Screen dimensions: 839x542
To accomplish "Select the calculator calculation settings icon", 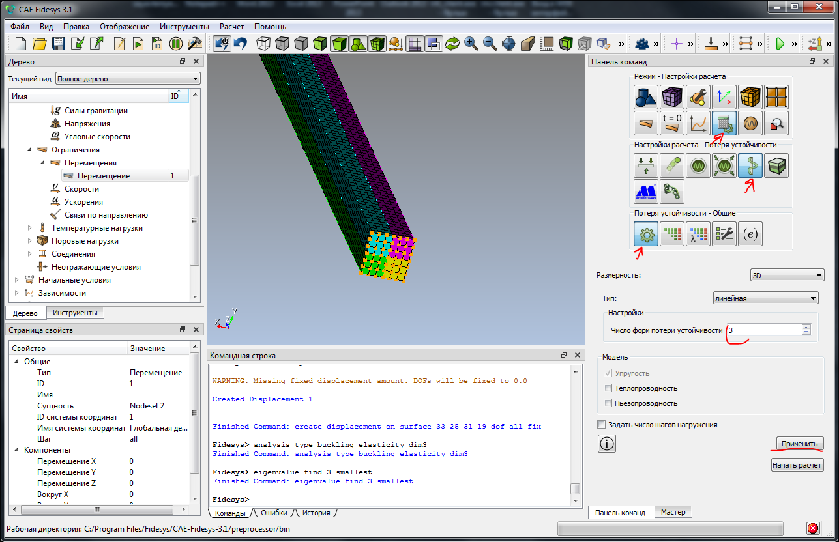I will [x=724, y=122].
